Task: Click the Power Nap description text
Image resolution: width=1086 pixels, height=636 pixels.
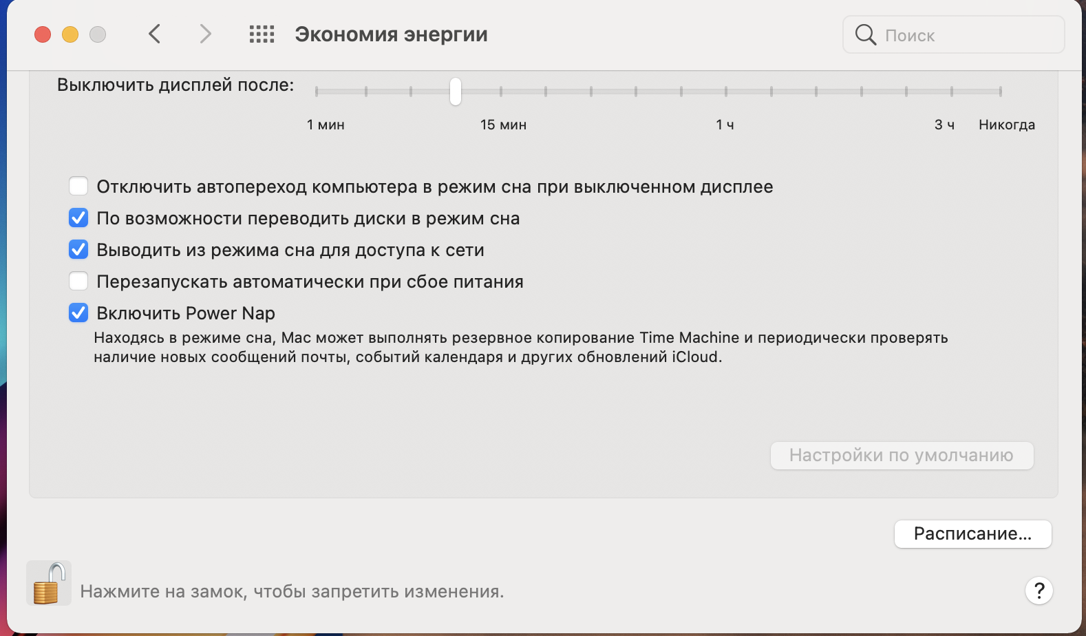Action: pyautogui.click(x=521, y=347)
